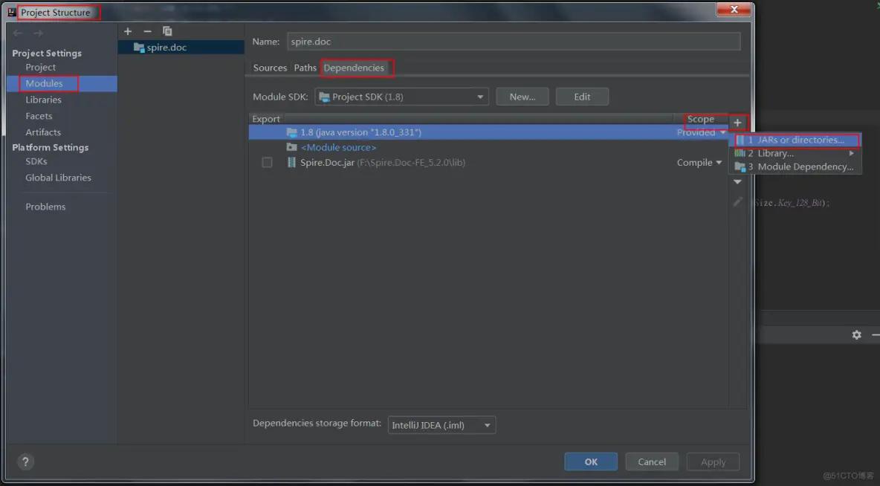The image size is (880, 486).
Task: Expand the Library submenu
Action: (795, 153)
